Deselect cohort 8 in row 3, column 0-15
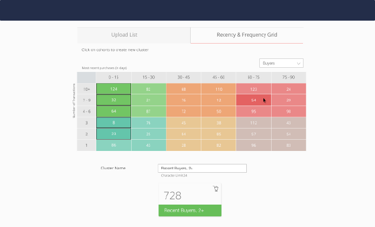The height and width of the screenshot is (227, 375). [x=113, y=123]
